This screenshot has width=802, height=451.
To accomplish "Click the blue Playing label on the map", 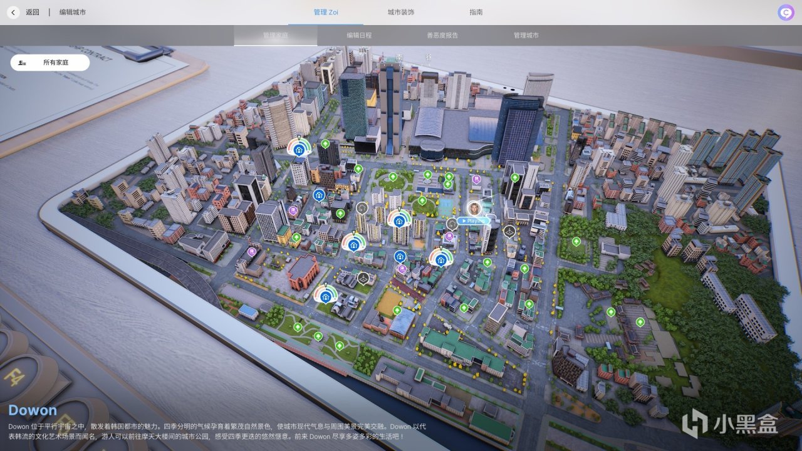I will [x=474, y=220].
